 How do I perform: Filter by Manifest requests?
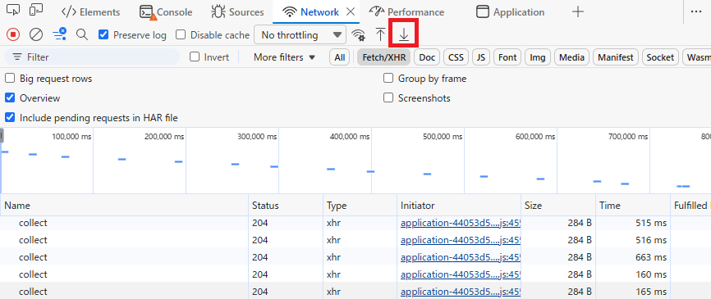pos(615,57)
